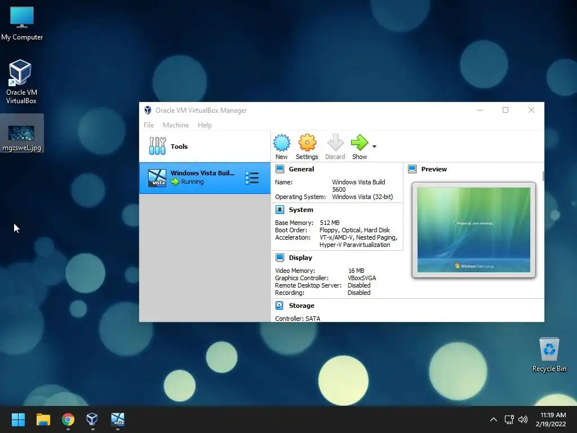Click the Vista OS icon in VM list
This screenshot has width=577, height=433.
(x=157, y=178)
